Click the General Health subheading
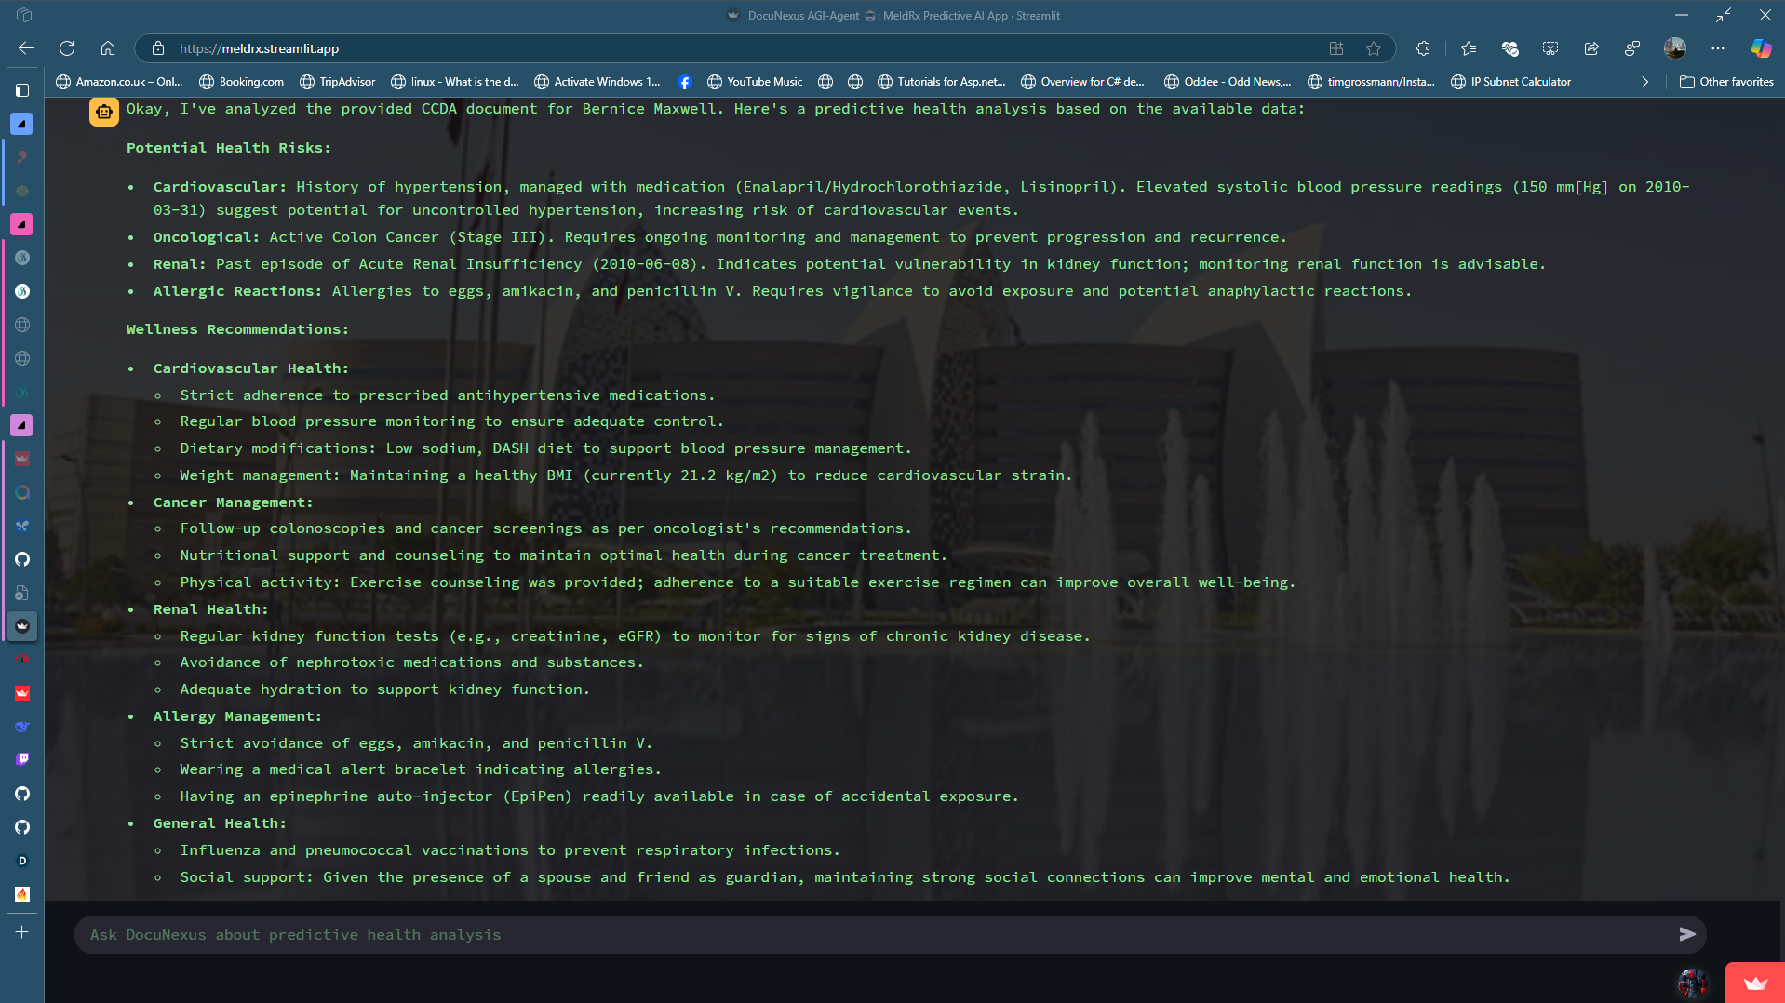The image size is (1785, 1003). point(220,823)
